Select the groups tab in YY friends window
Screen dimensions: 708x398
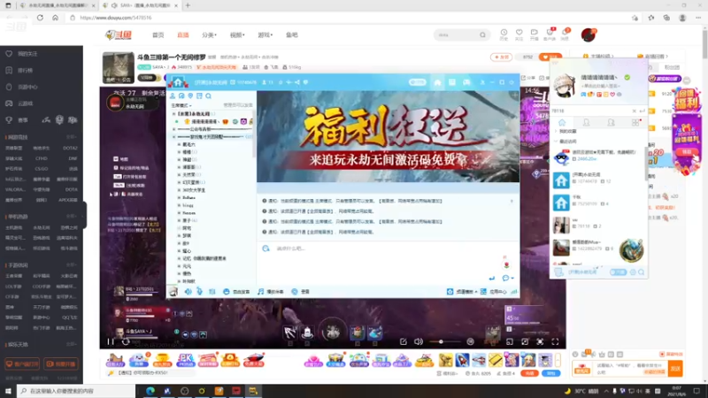611,123
